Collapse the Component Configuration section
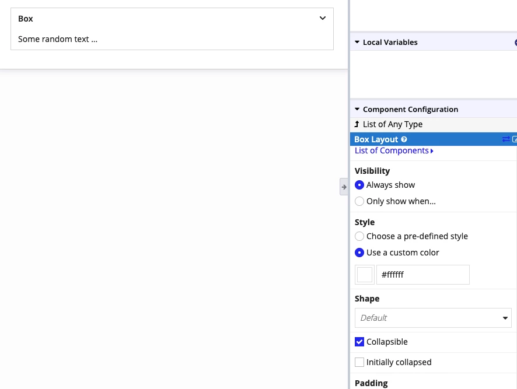The height and width of the screenshot is (389, 517). 357,109
